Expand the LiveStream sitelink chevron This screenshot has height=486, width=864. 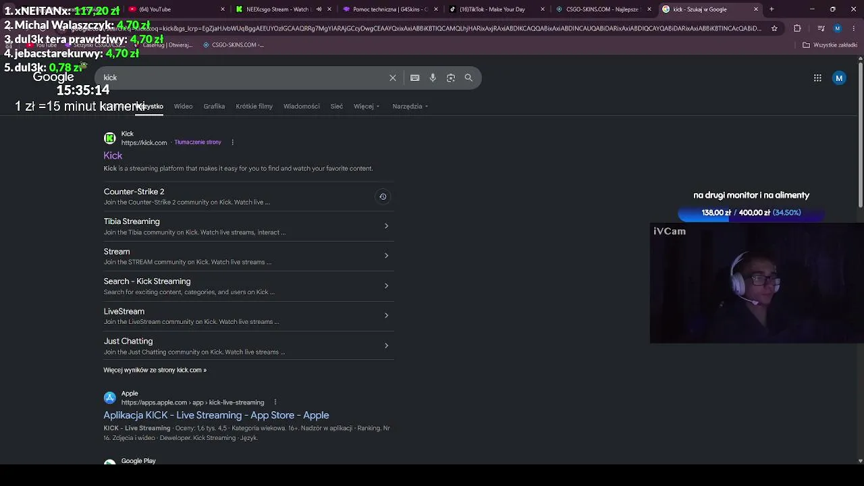386,315
